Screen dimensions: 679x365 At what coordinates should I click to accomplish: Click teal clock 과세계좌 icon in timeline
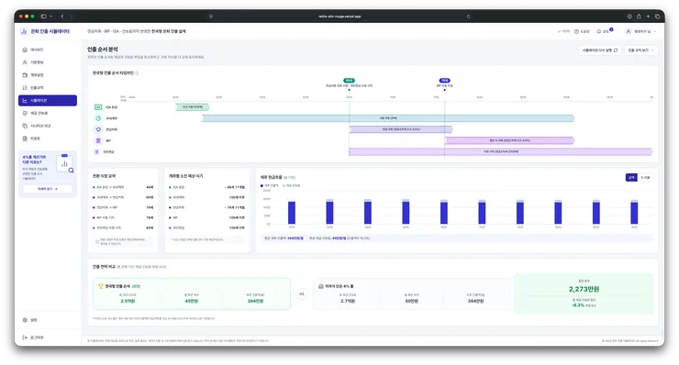98,118
